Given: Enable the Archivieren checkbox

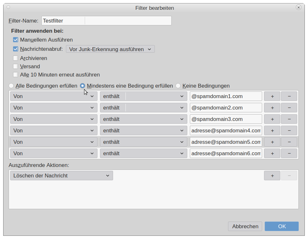Looking at the screenshot, I should pyautogui.click(x=15, y=58).
